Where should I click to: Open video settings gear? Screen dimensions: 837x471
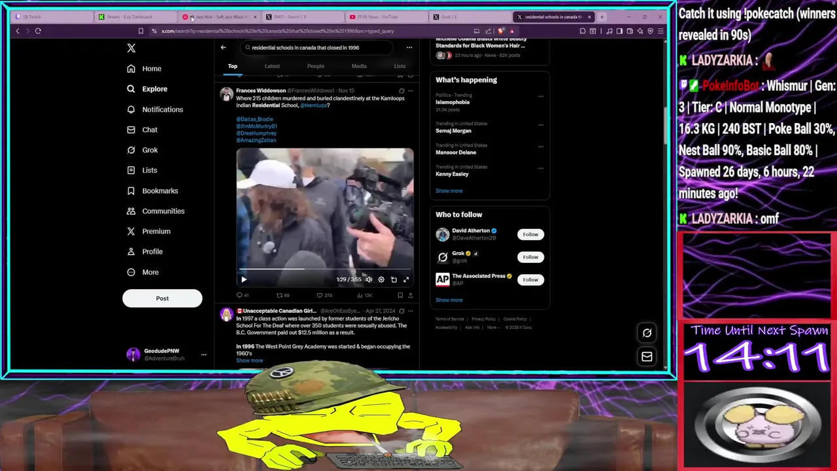381,279
